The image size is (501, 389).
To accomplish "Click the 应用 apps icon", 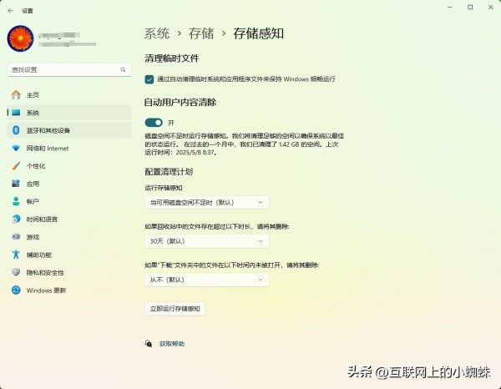I will (15, 184).
